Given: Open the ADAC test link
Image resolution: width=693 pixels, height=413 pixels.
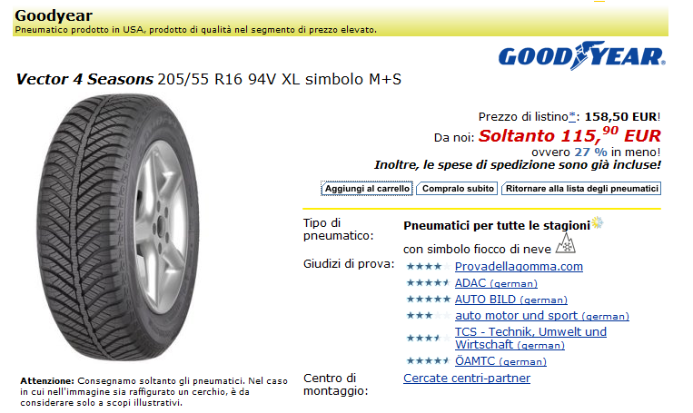Looking at the screenshot, I should tap(496, 282).
